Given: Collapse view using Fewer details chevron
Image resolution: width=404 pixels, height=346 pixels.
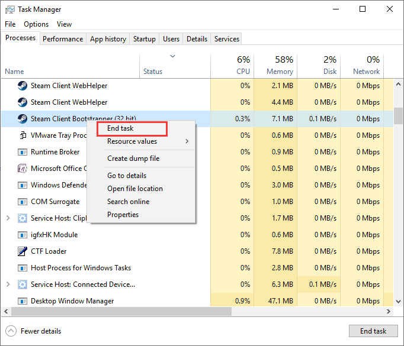Looking at the screenshot, I should point(11,331).
